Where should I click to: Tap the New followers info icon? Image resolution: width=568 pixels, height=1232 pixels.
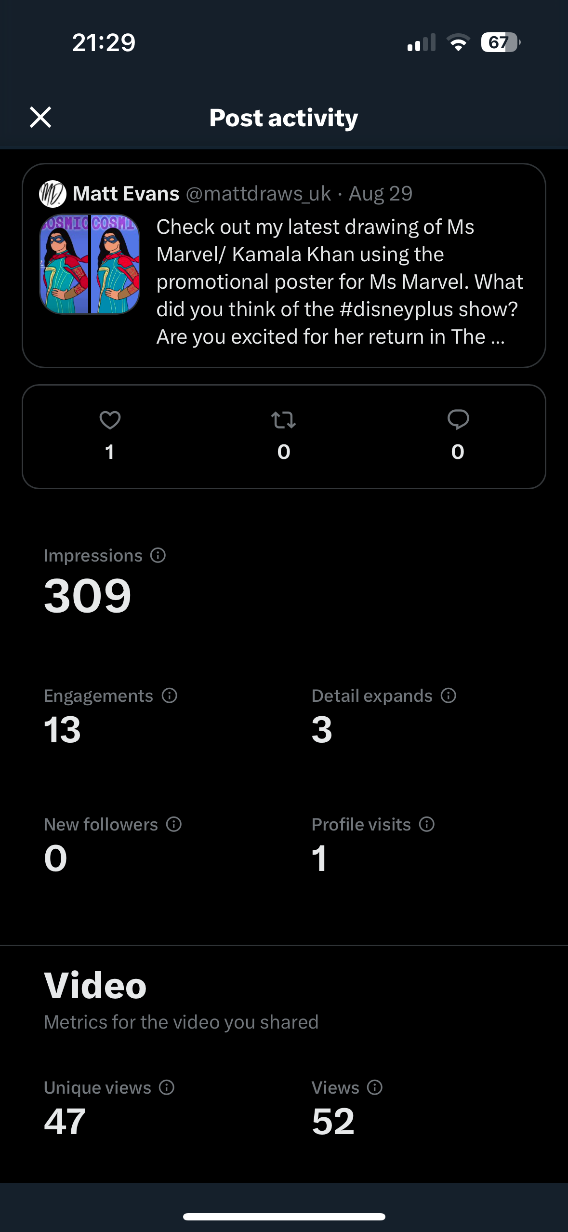click(174, 824)
